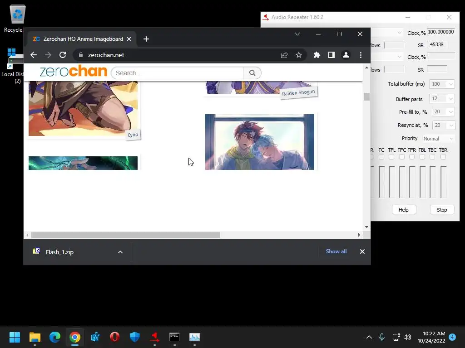Open the green chains image thumbnail
465x348 pixels.
coord(83,163)
